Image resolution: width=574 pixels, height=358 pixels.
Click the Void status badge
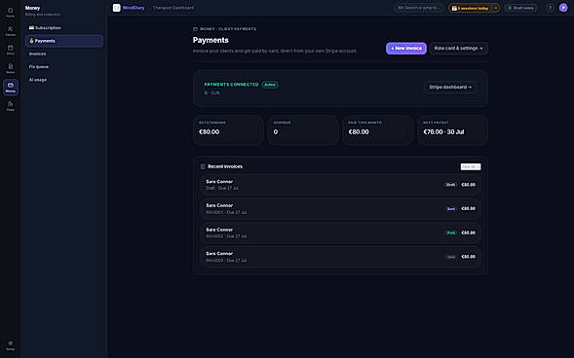tap(451, 257)
